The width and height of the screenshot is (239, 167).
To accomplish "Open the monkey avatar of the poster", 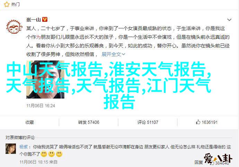I will point(14,27).
